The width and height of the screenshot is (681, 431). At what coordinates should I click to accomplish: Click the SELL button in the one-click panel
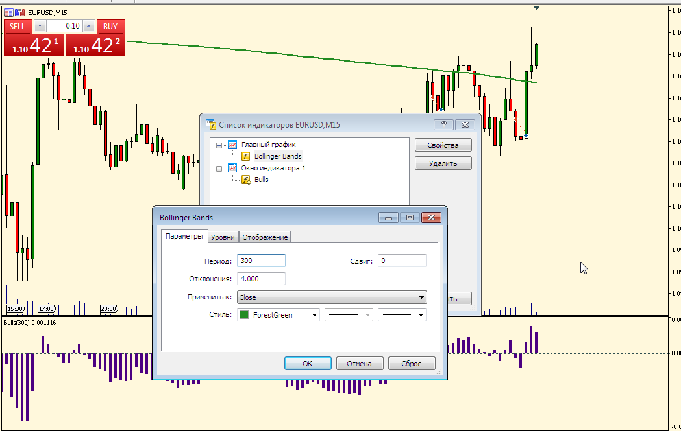click(18, 27)
